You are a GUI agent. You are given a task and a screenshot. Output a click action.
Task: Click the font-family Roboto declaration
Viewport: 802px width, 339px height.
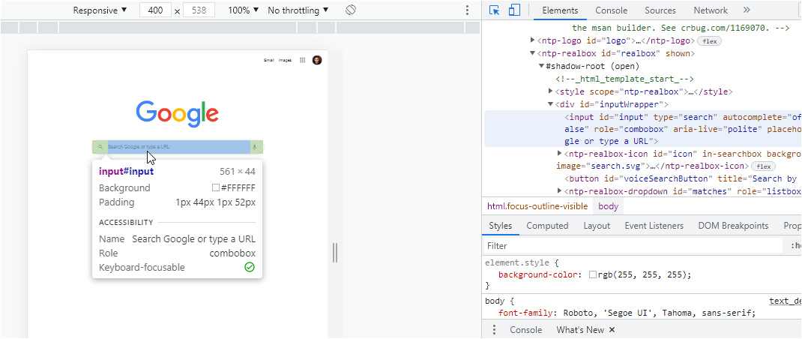[627, 313]
